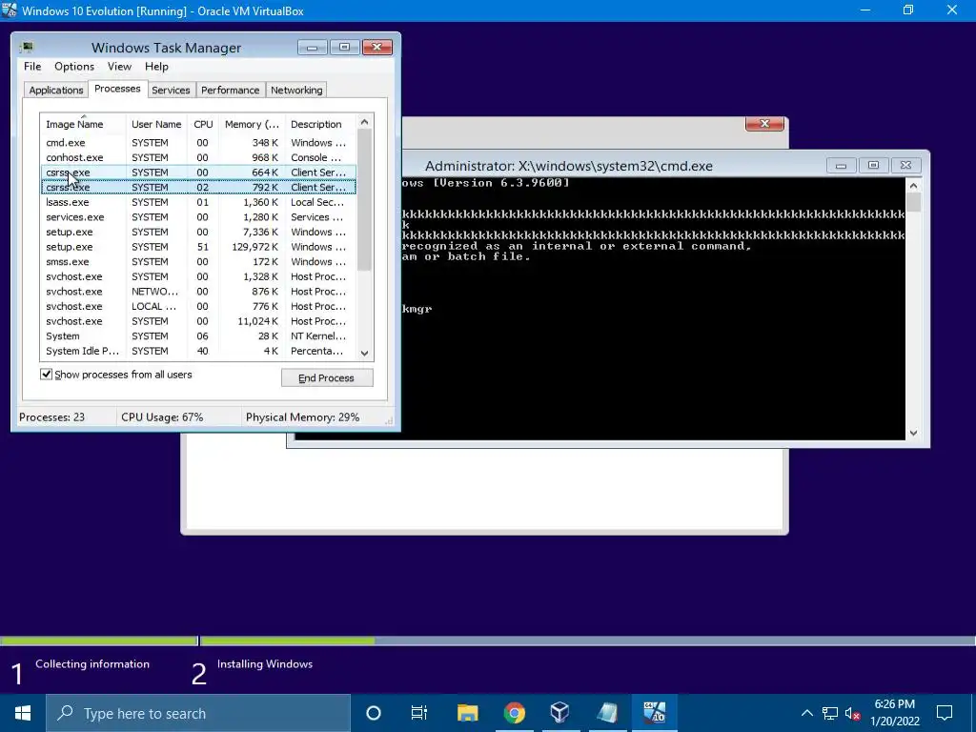Show hidden system tray icons
The width and height of the screenshot is (976, 732).
(x=806, y=713)
